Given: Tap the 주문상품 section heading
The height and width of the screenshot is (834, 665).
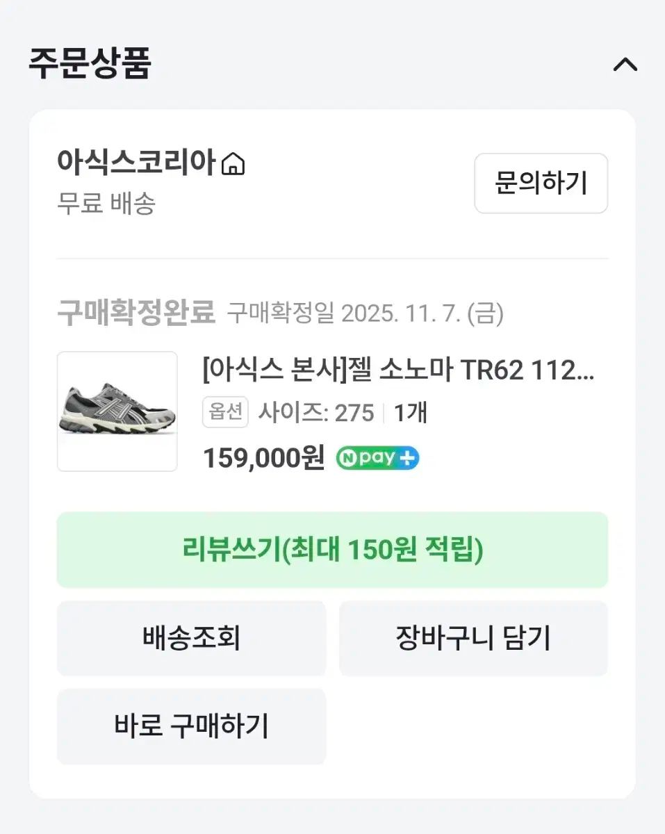Looking at the screenshot, I should (x=90, y=64).
